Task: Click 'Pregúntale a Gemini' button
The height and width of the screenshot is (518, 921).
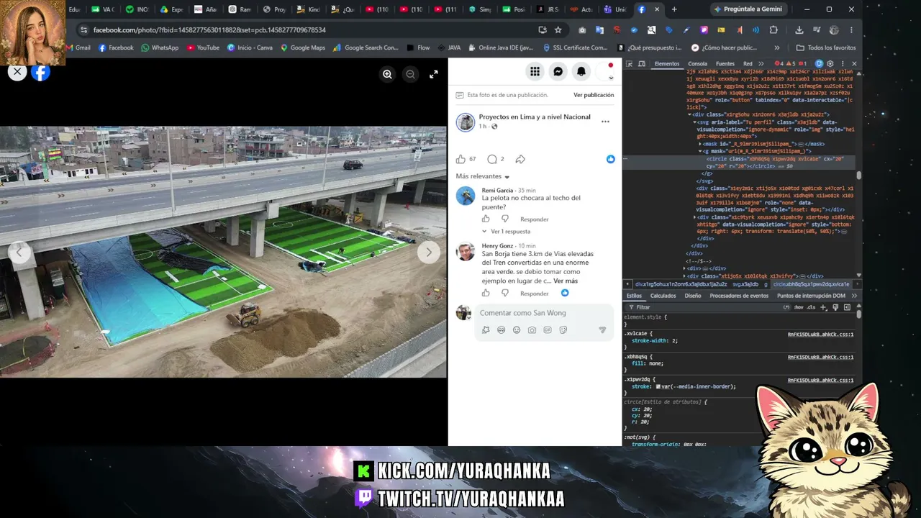Action: pos(748,9)
